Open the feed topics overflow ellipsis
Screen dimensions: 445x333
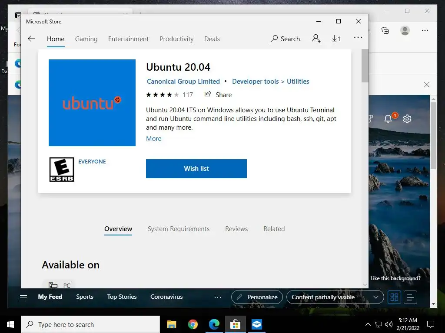(x=218, y=297)
